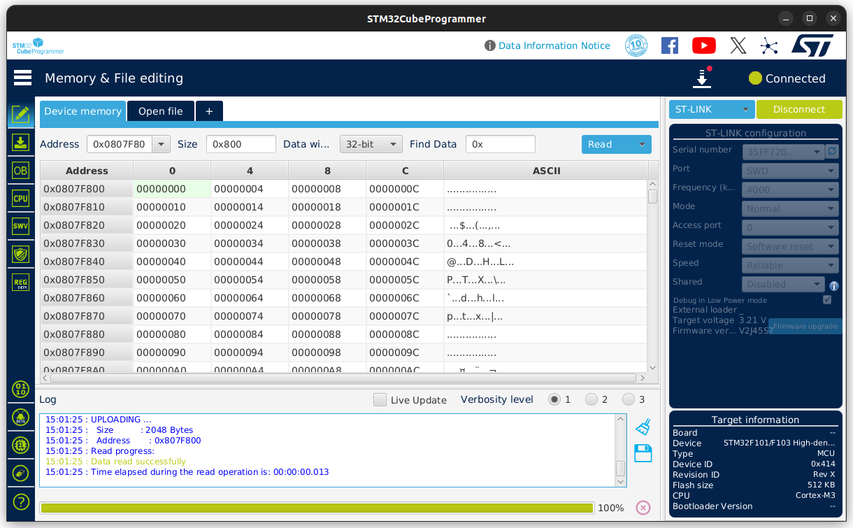This screenshot has width=853, height=528.
Task: Click the Firmware upgrade button
Action: (805, 326)
